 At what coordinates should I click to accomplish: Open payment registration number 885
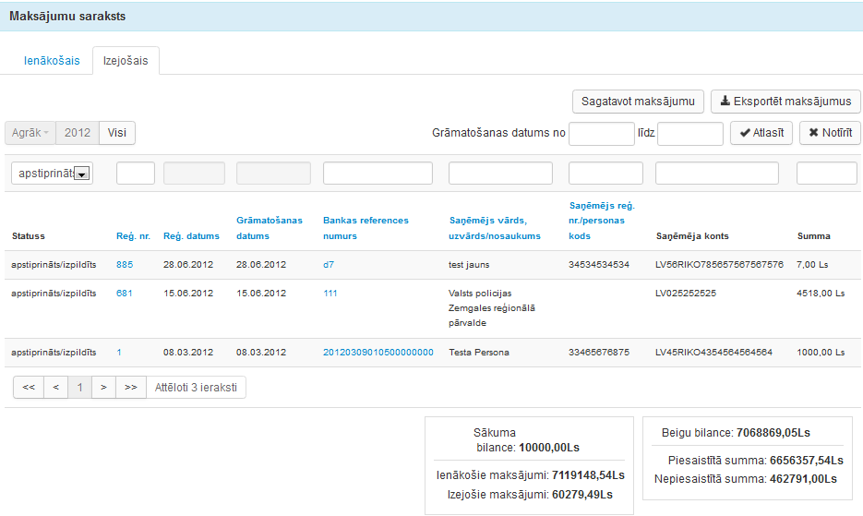pos(125,265)
